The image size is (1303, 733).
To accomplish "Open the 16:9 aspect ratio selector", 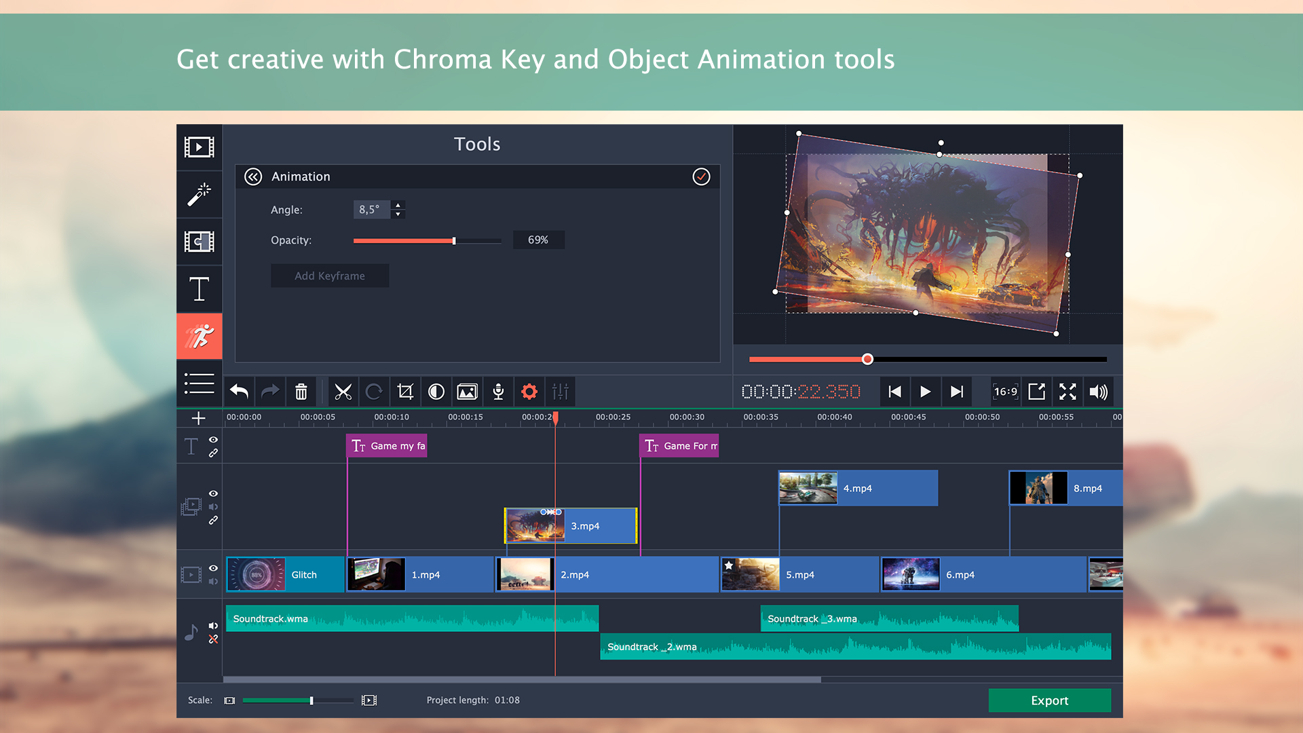I will (1006, 392).
